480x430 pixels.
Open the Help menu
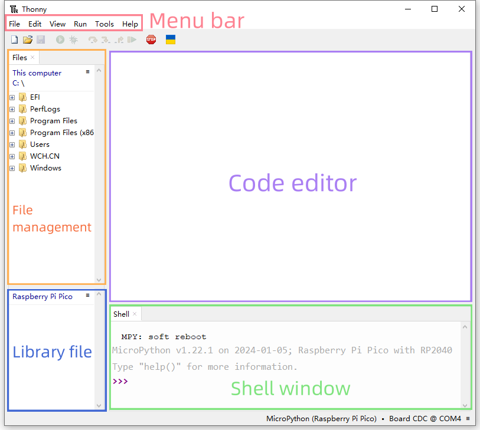(x=130, y=24)
